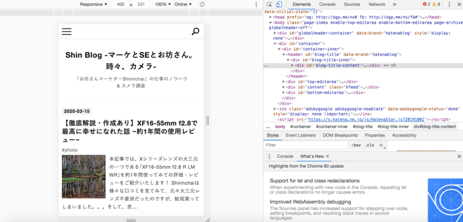Image resolution: width=463 pixels, height=222 pixels.
Task: Open DevTools customize three-dot menu
Action: click(449, 5)
